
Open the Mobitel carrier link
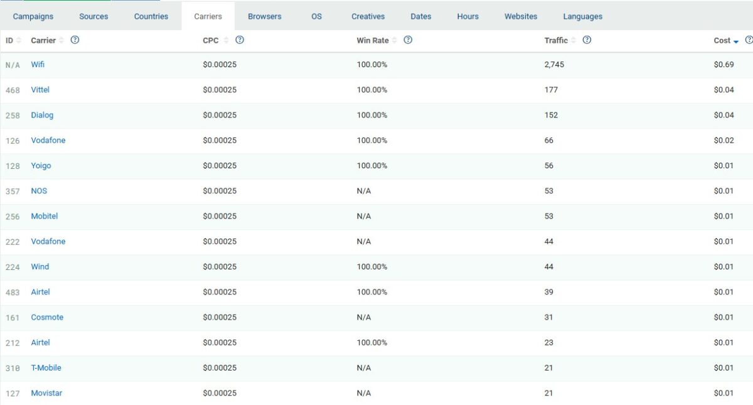click(x=45, y=216)
